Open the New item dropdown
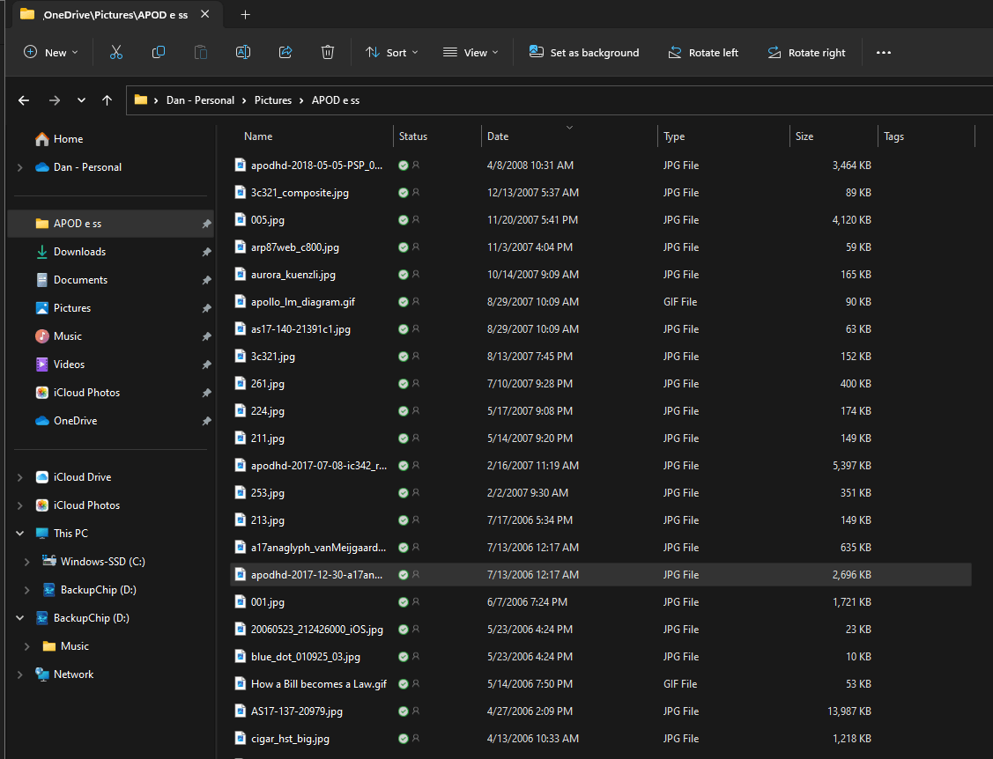 51,53
